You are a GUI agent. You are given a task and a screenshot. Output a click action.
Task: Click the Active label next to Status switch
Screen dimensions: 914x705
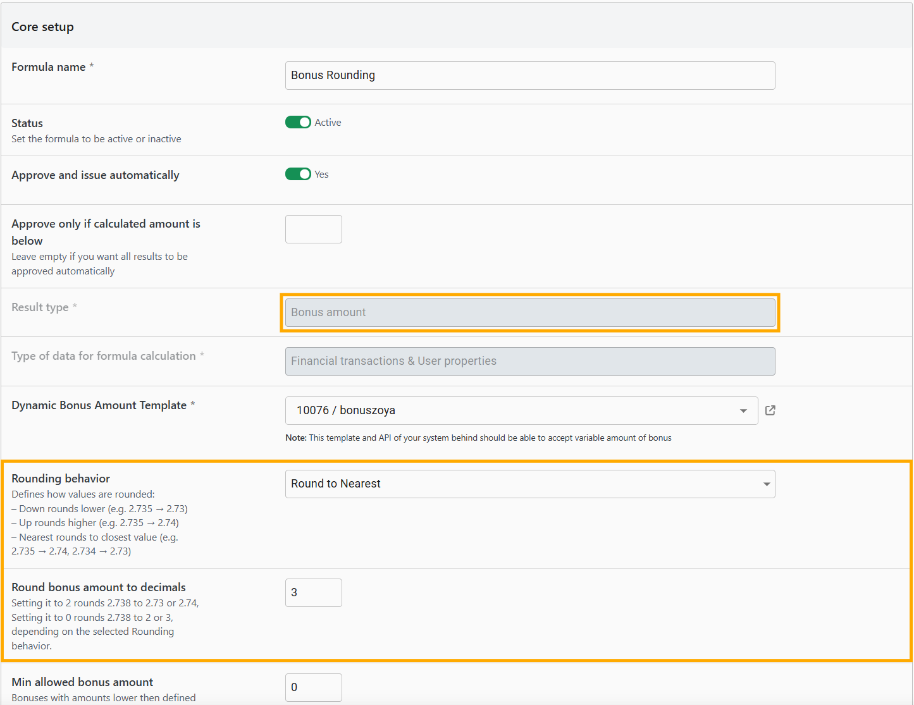328,123
